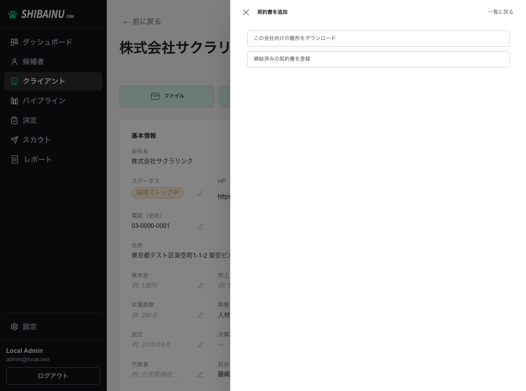Select この会社向けの雛形をダウンロード option
This screenshot has height=391, width=526.
pyautogui.click(x=378, y=39)
